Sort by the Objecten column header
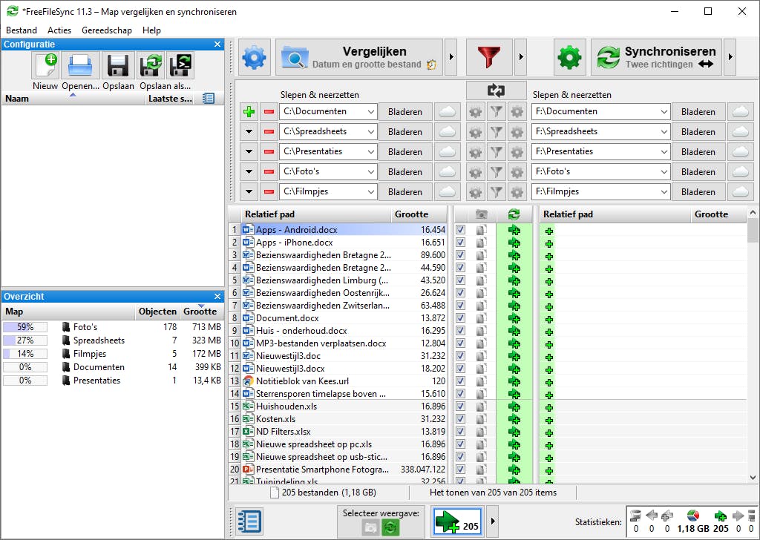The image size is (760, 540). (157, 312)
